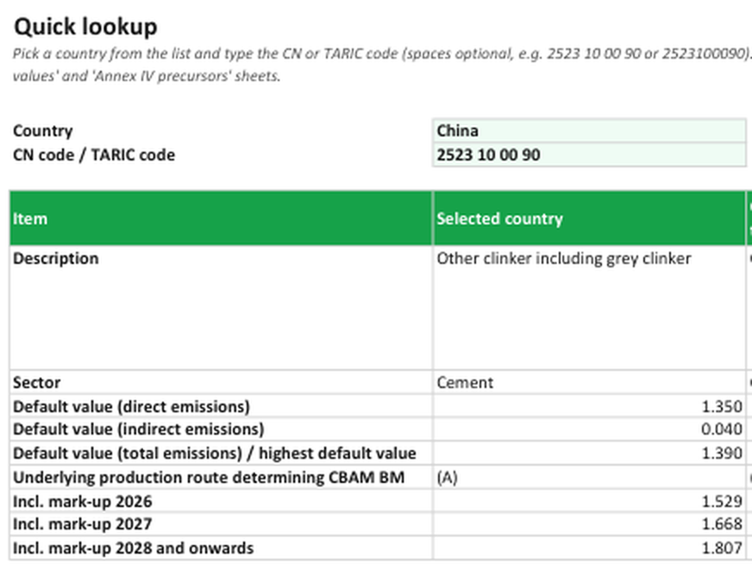
Task: Select the 2028 mark-up value 1.807
Action: pos(589,548)
